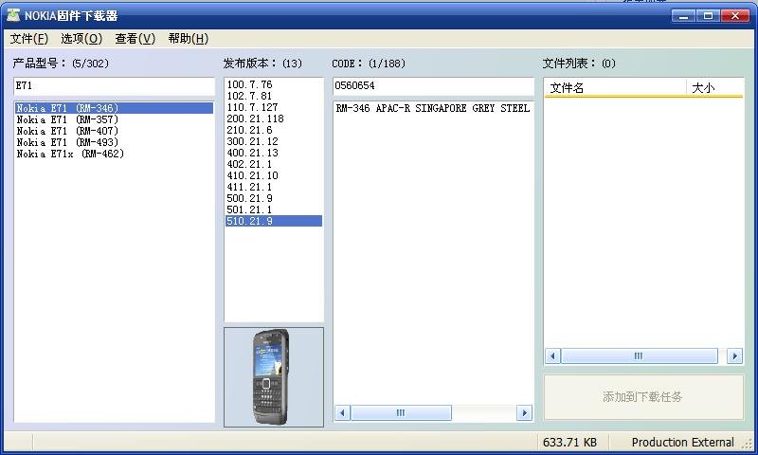The image size is (758, 455).
Task: Click the CODE list horizontal scrollbar thumb
Action: coord(401,413)
